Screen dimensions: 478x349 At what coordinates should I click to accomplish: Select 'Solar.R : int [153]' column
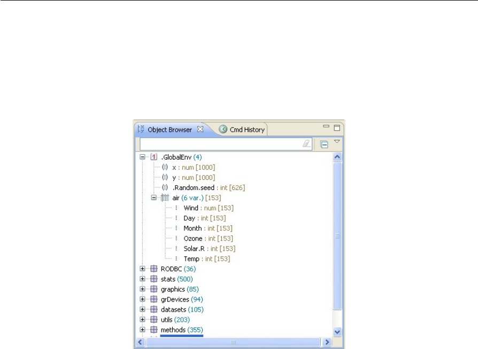[210, 249]
